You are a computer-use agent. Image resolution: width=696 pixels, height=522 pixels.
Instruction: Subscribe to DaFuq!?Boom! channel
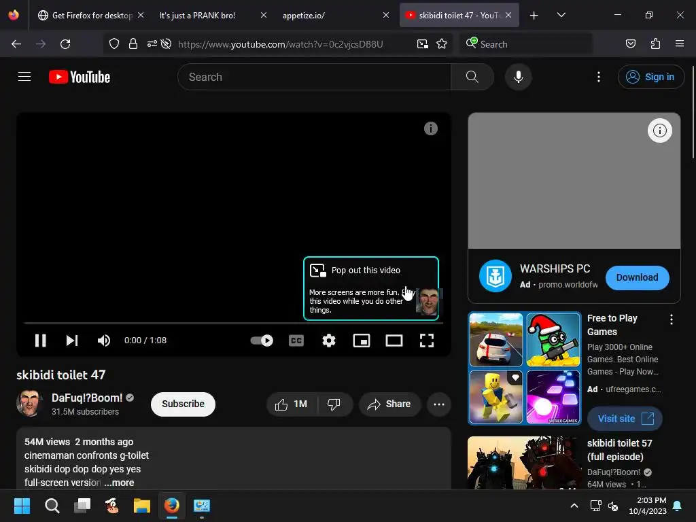click(183, 404)
